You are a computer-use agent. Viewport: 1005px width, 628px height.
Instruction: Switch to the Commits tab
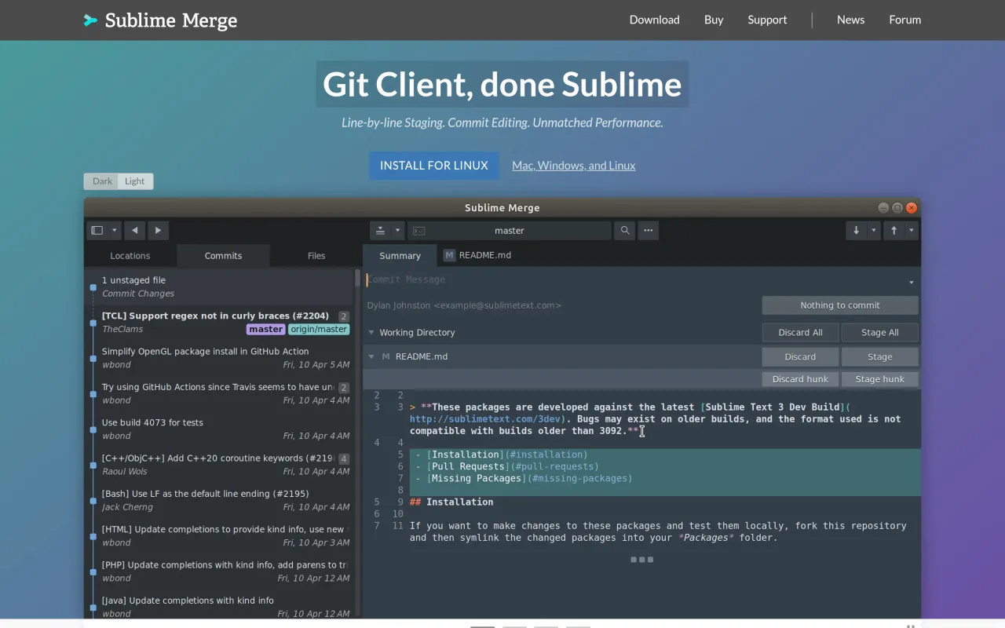tap(223, 256)
